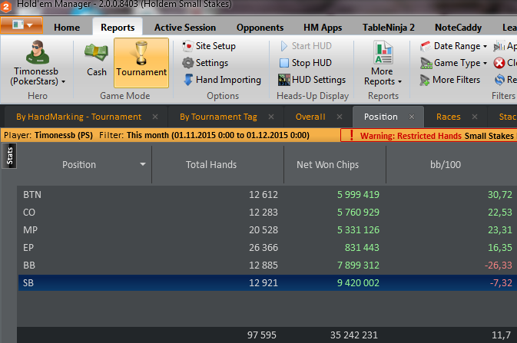517x343 pixels.
Task: Switch to Active Session tab
Action: click(185, 28)
